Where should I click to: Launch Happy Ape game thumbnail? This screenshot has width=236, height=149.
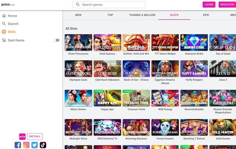[x=107, y=98]
